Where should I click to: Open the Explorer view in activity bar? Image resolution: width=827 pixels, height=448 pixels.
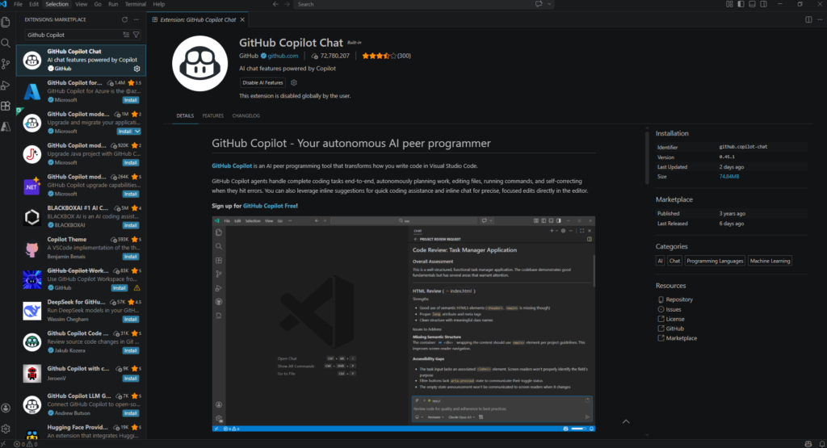coord(6,22)
